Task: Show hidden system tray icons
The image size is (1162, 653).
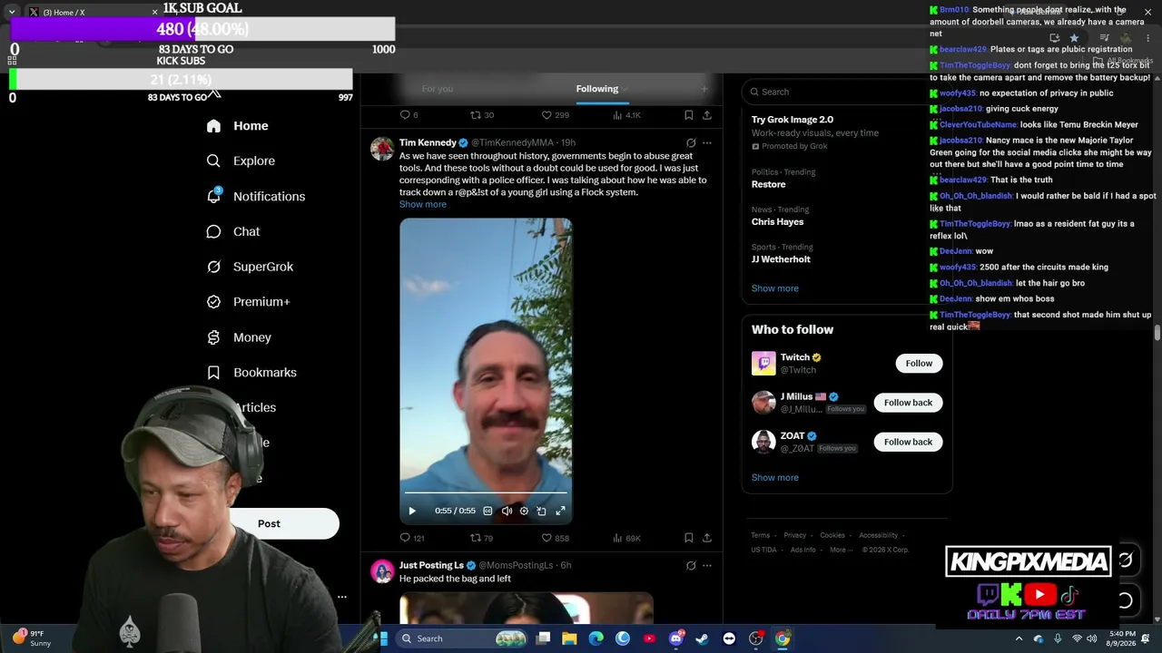Action: [x=1019, y=638]
